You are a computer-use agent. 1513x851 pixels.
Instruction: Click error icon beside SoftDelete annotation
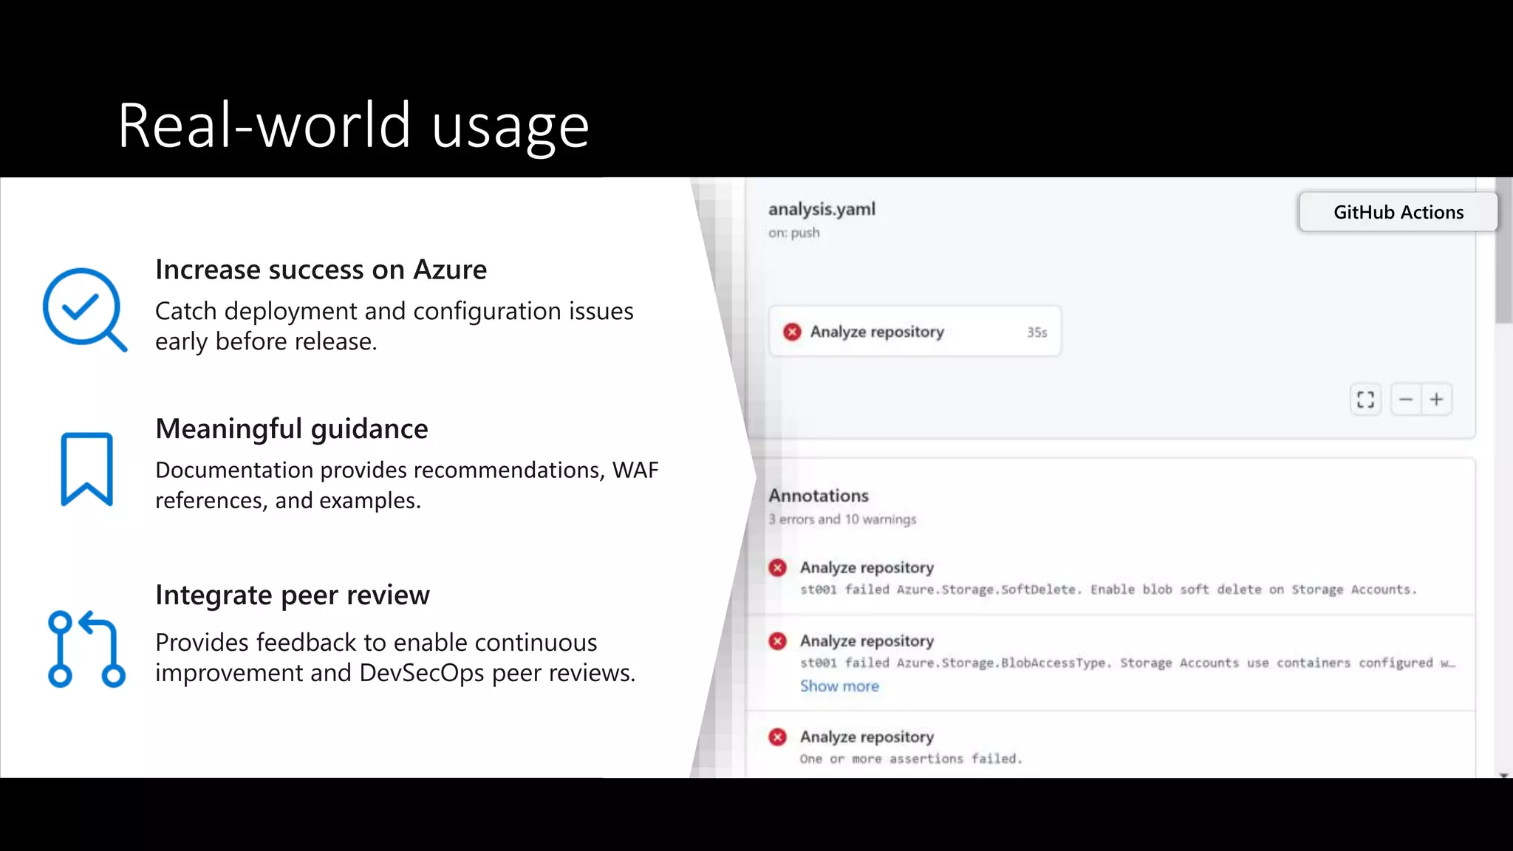(x=777, y=567)
